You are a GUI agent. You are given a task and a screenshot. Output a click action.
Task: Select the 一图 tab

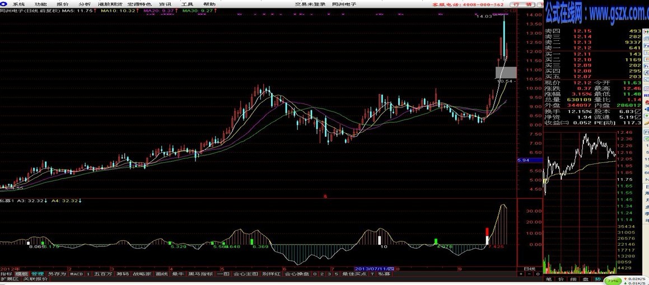pyautogui.click(x=223, y=274)
